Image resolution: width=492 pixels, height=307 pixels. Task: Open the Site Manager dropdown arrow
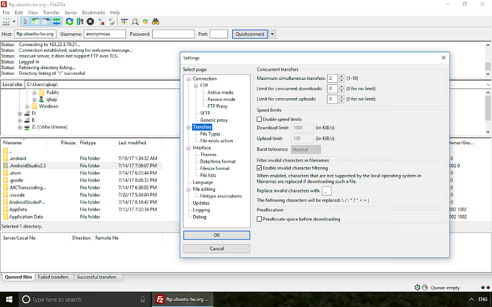[14, 21]
